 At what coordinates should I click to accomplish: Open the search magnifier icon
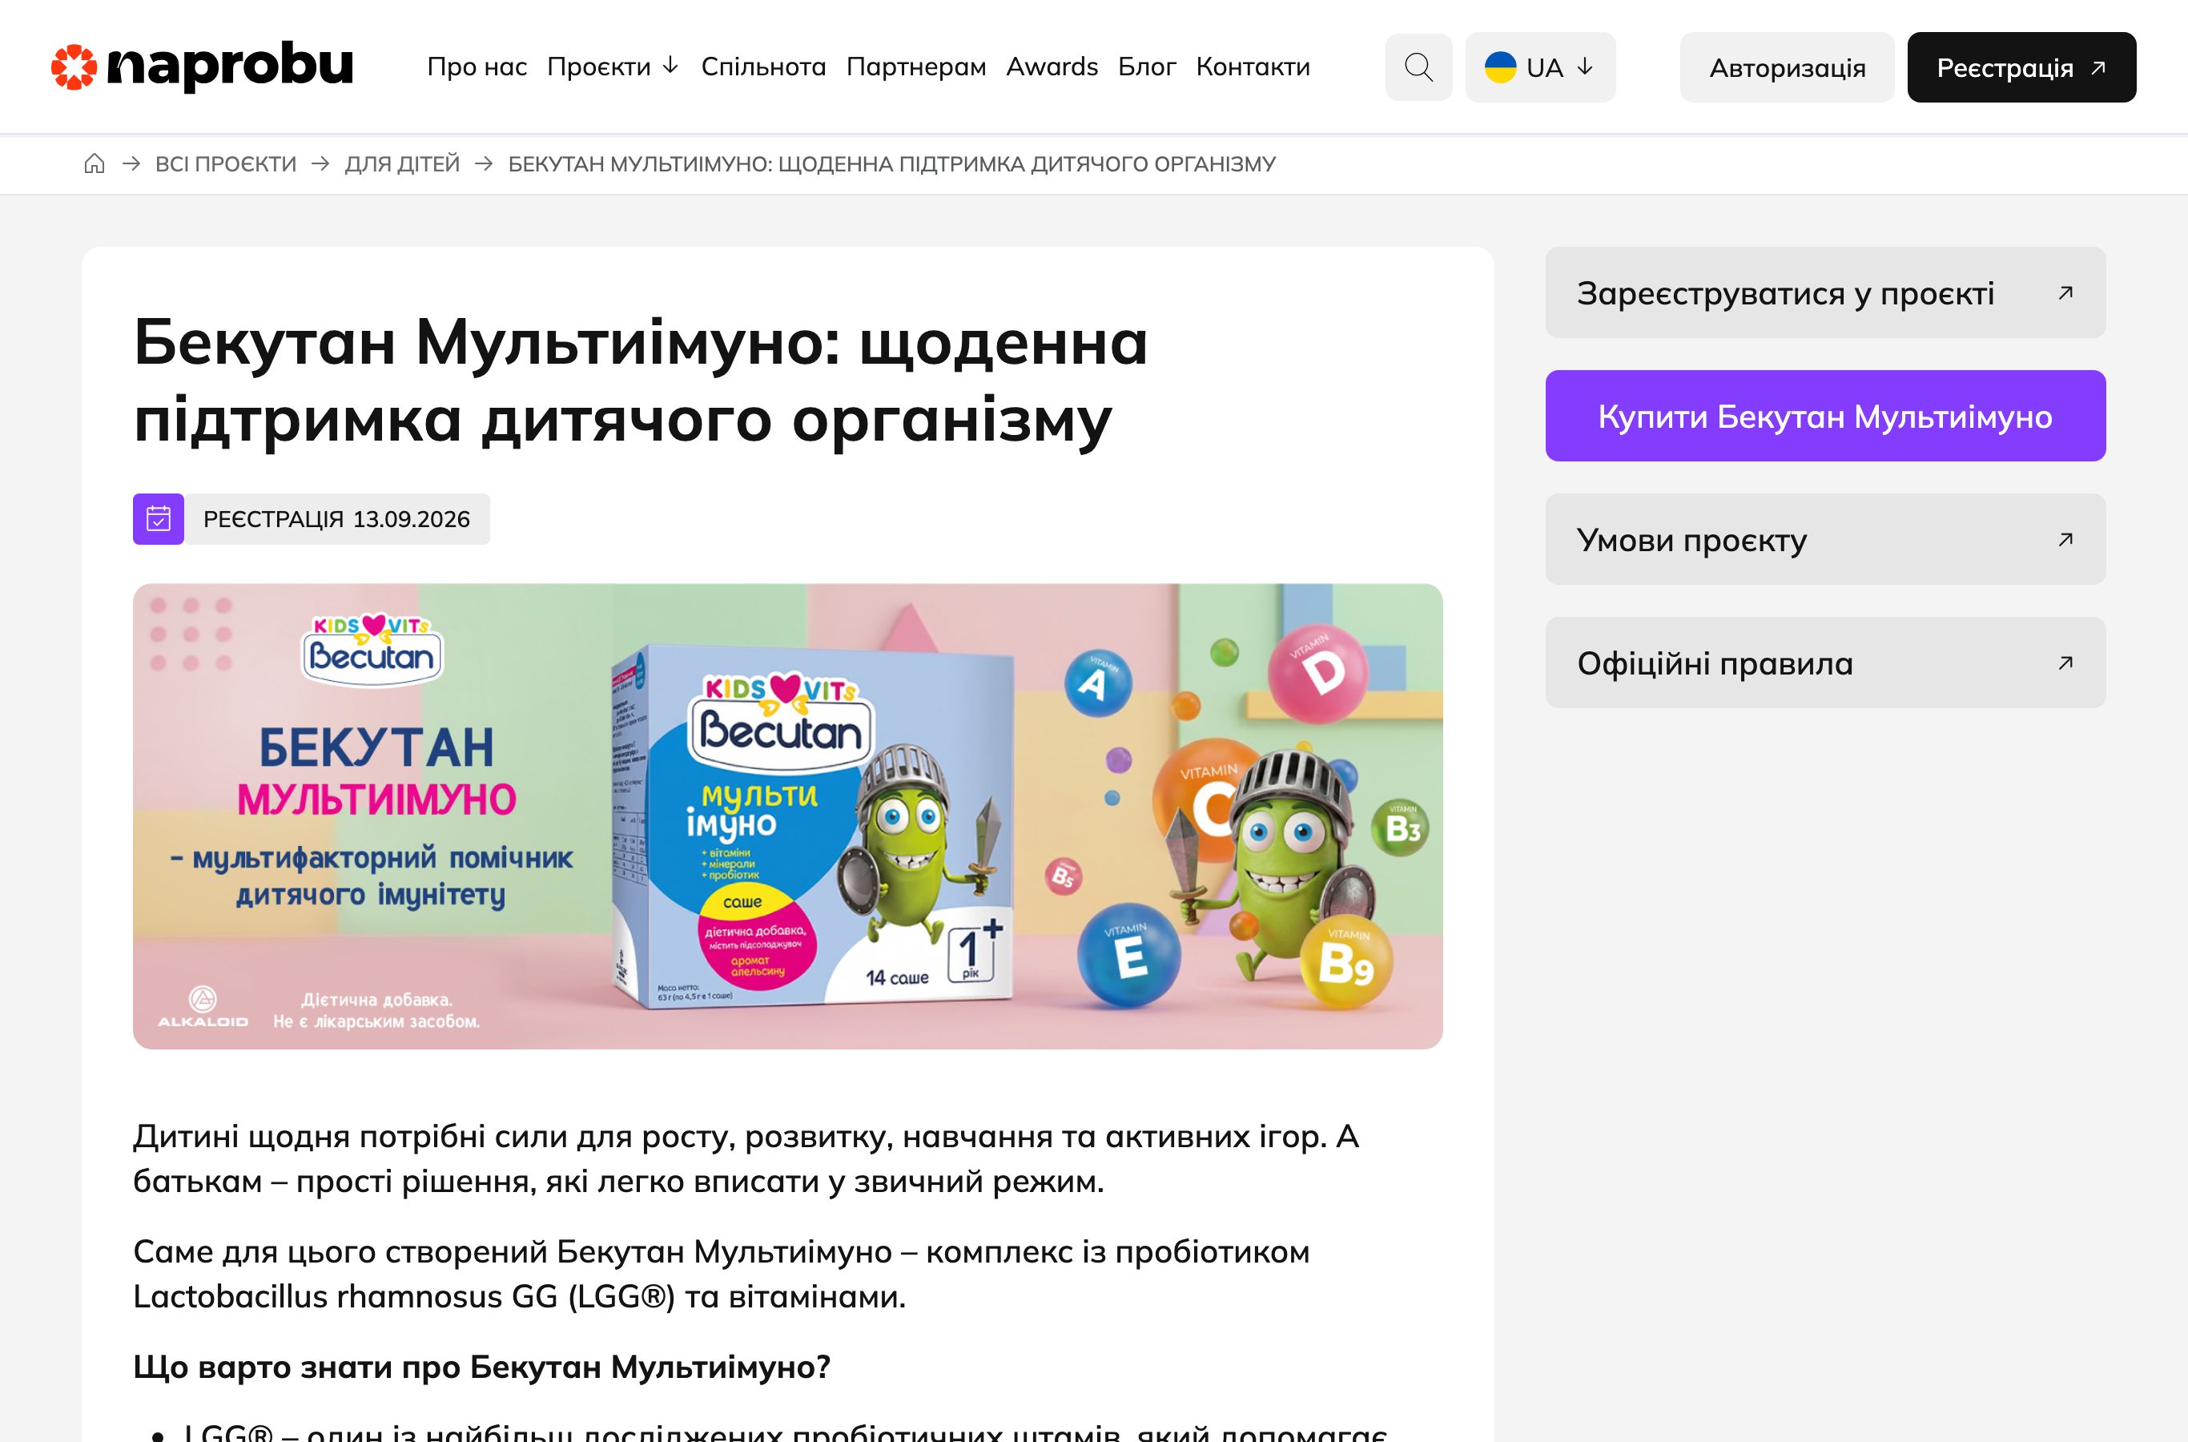1418,67
